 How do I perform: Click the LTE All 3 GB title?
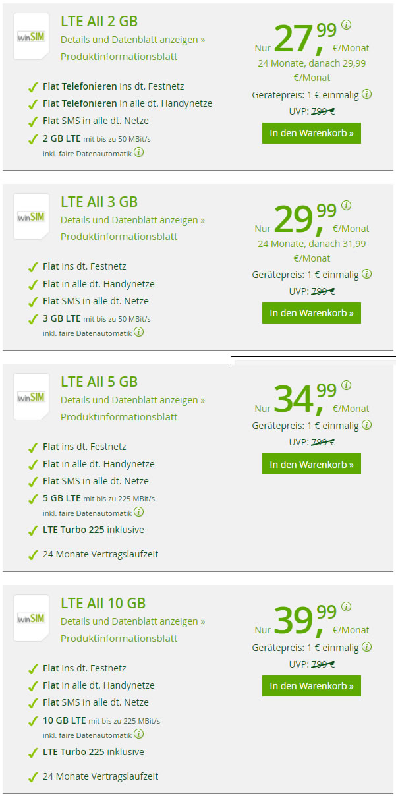tap(99, 202)
